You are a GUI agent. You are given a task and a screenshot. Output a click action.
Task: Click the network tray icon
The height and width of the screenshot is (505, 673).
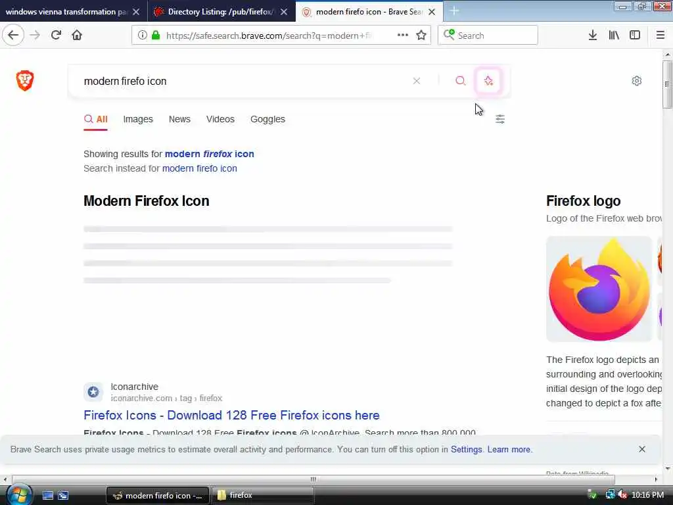tap(610, 495)
